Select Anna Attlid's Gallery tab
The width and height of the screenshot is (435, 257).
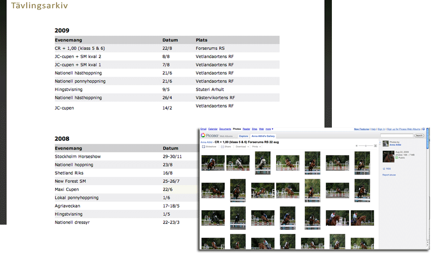263,136
